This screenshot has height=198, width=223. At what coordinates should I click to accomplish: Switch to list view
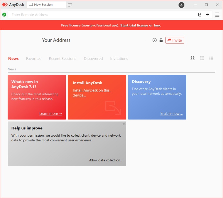[211, 58]
